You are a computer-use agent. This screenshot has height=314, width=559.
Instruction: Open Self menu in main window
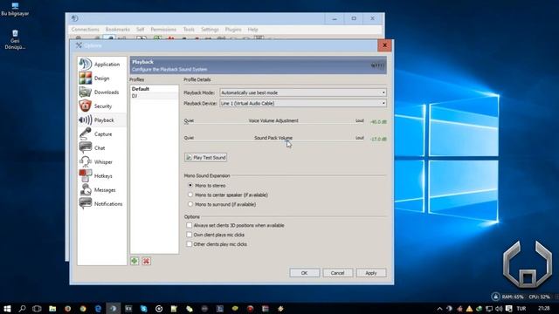[x=140, y=30]
